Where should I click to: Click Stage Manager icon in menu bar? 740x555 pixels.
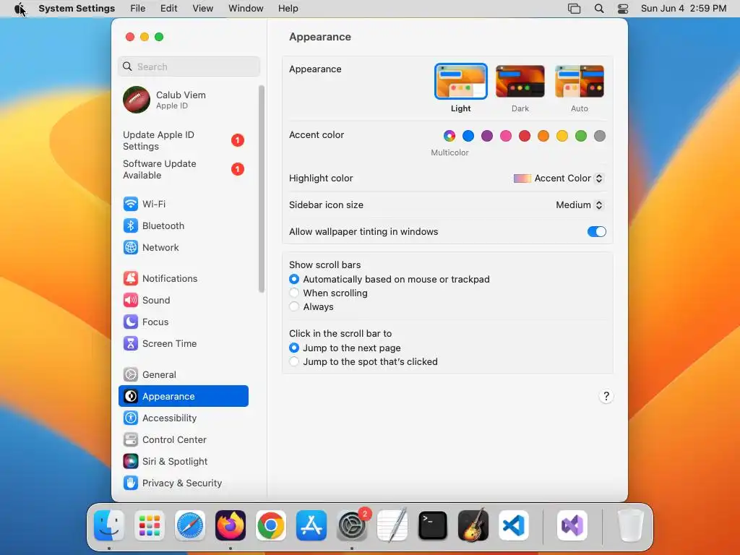click(x=574, y=9)
